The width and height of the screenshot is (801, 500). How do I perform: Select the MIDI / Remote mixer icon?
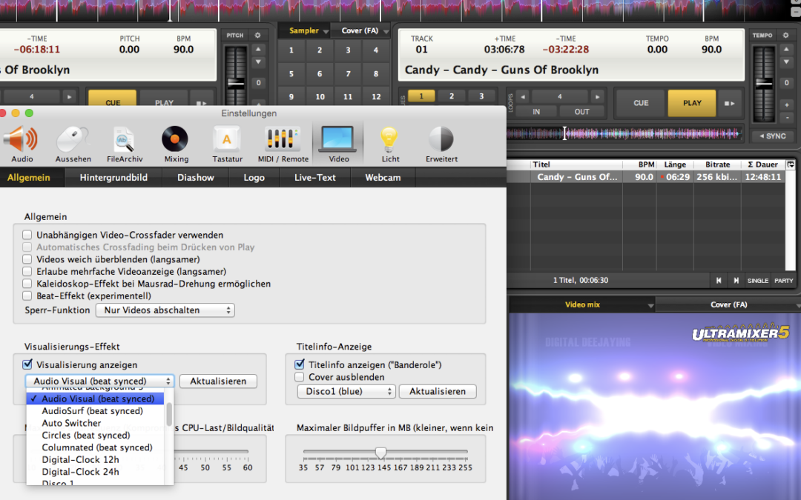[284, 140]
